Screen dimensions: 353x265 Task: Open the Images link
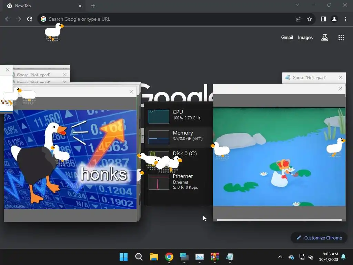[x=305, y=38]
